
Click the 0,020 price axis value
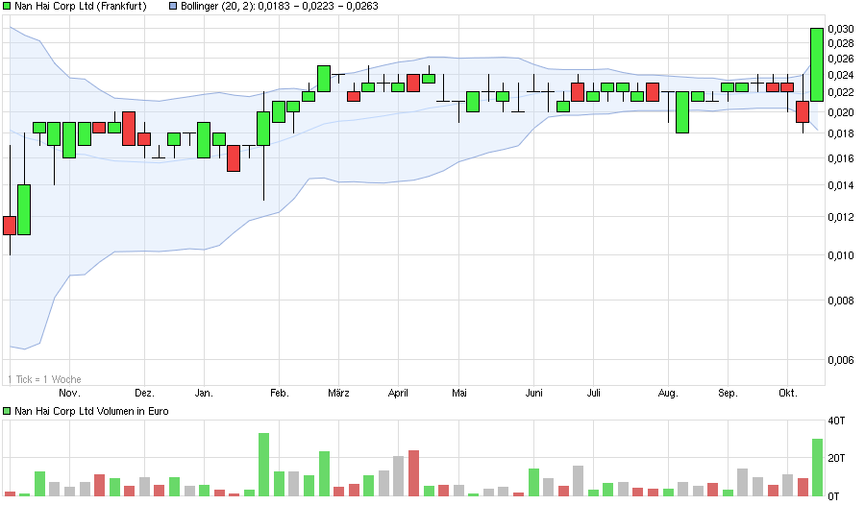pos(841,112)
